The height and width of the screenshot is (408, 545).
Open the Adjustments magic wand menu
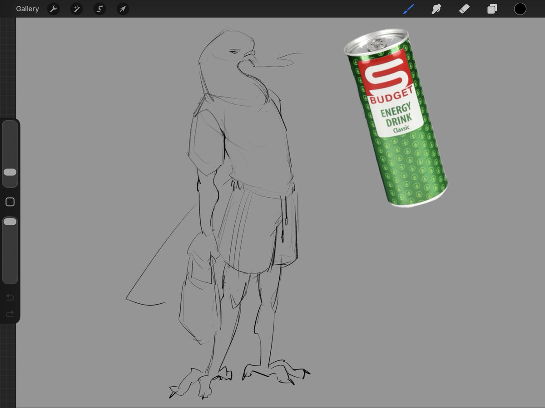pyautogui.click(x=76, y=9)
